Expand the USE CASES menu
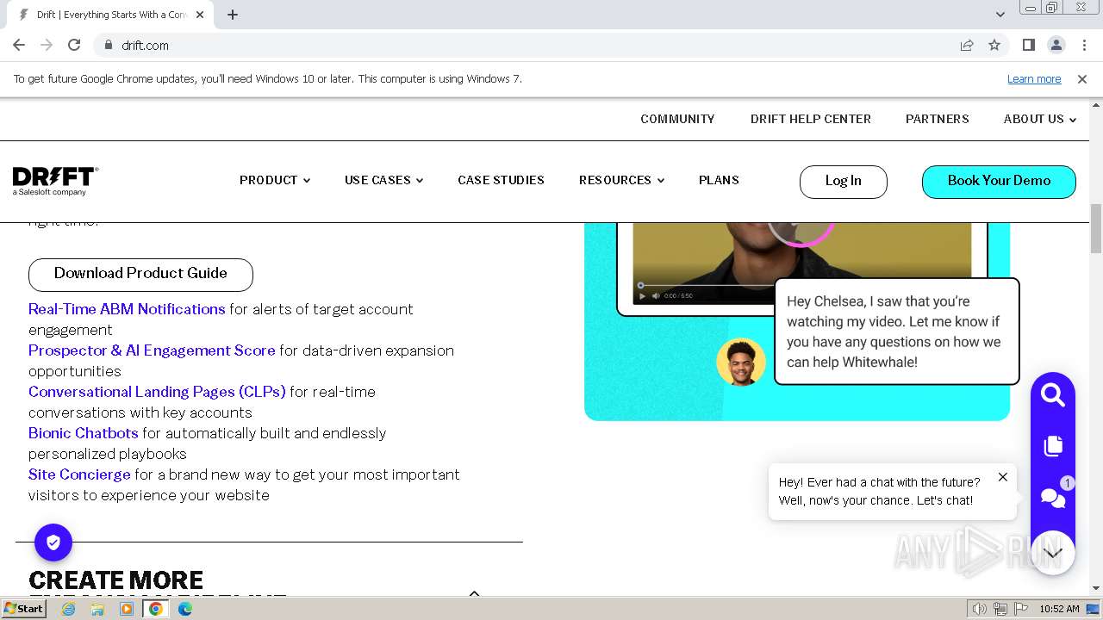Screen dimensions: 1103x620 coord(384,180)
